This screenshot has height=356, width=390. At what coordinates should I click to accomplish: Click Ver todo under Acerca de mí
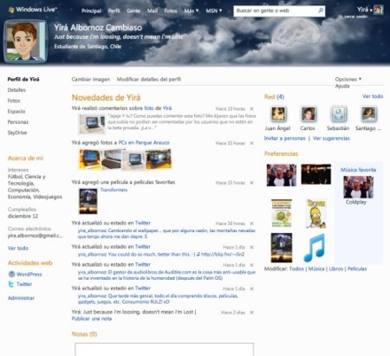[x=18, y=248]
